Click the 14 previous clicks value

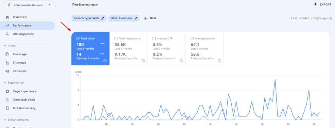[79, 54]
